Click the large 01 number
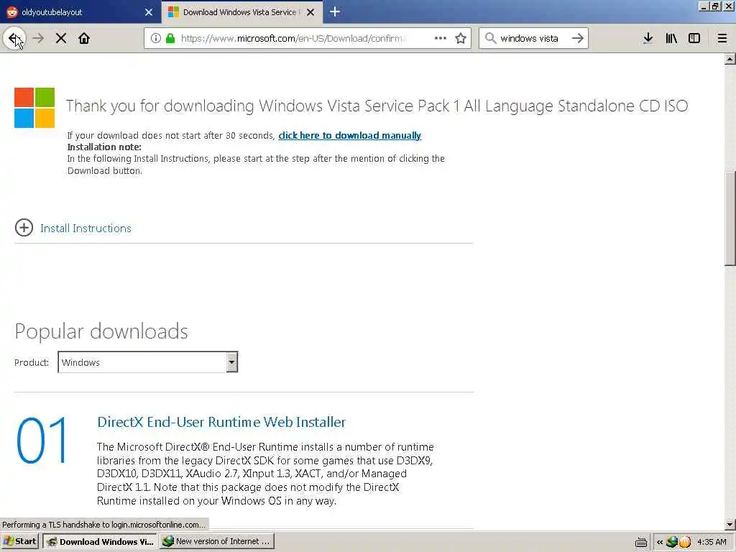 click(x=42, y=441)
